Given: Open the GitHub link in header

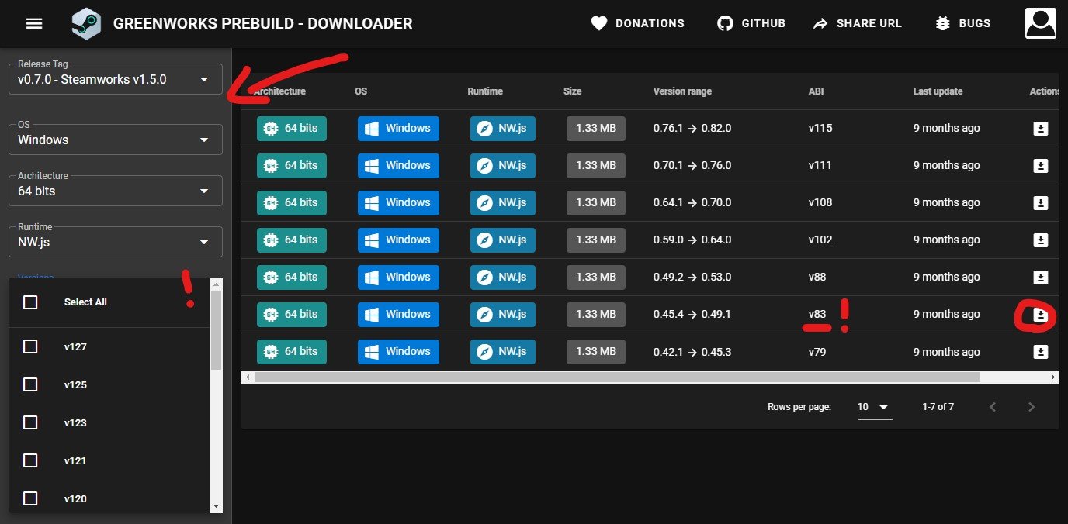Looking at the screenshot, I should tap(751, 23).
